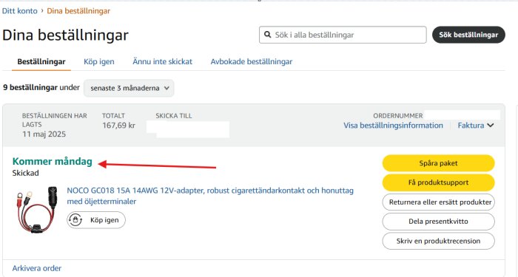Click the Få produktsupport button
The height and width of the screenshot is (277, 518).
(x=438, y=182)
